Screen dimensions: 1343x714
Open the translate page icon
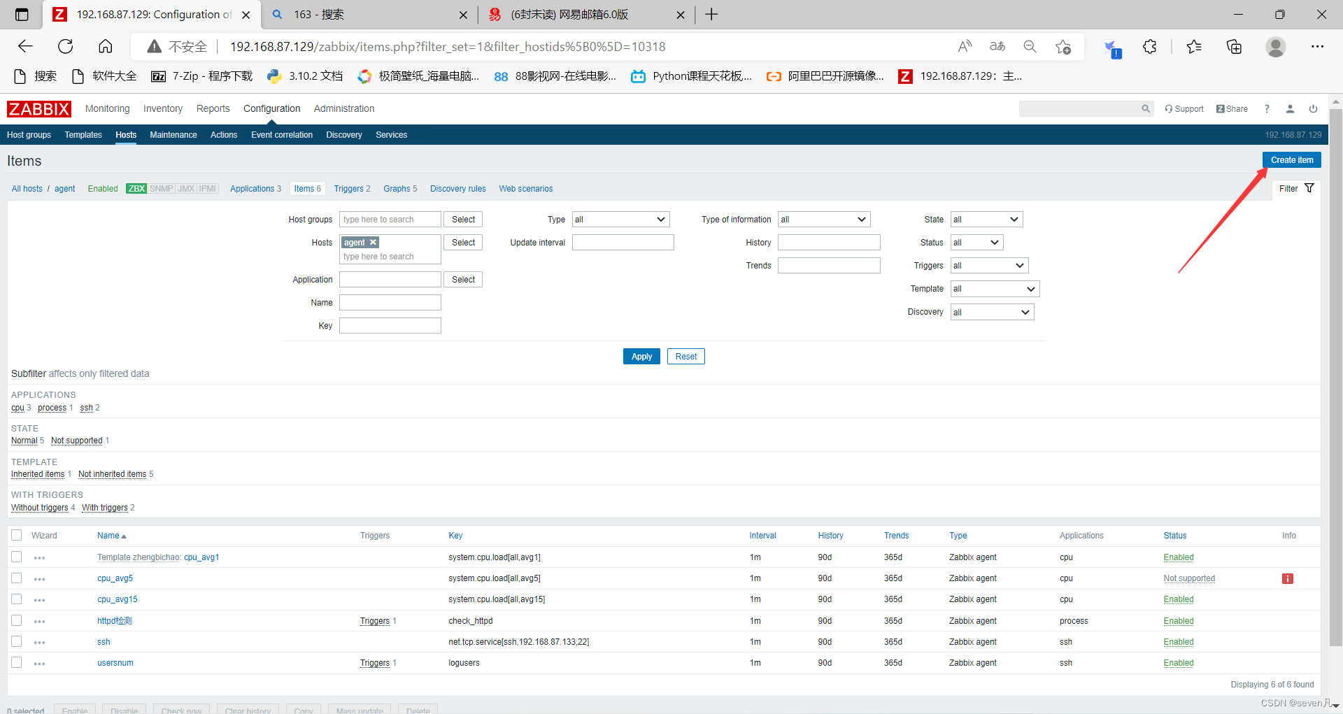pos(997,47)
